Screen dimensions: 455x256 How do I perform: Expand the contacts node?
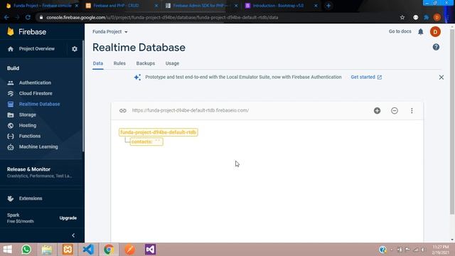[146, 142]
